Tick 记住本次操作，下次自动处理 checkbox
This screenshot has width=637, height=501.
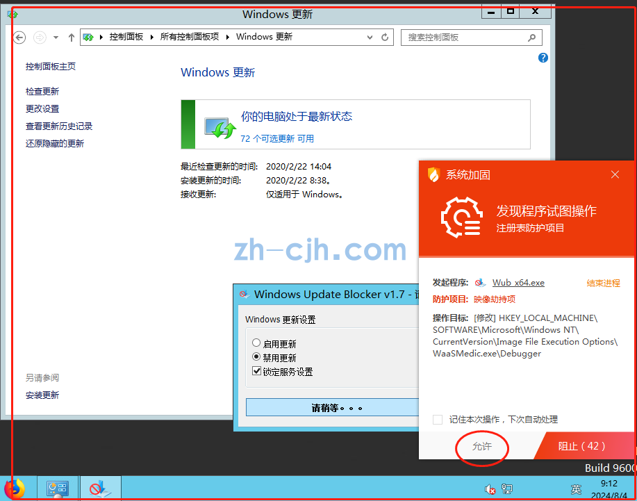(438, 419)
